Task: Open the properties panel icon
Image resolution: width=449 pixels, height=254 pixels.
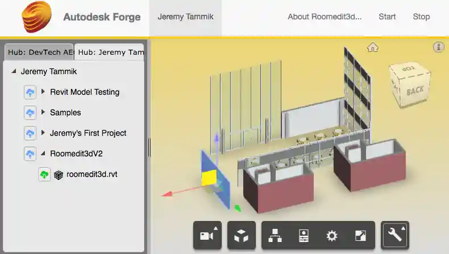Action: tap(304, 235)
